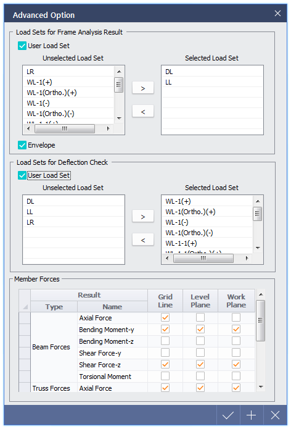
Task: Toggle the Envelope checkbox
Action: (x=22, y=145)
